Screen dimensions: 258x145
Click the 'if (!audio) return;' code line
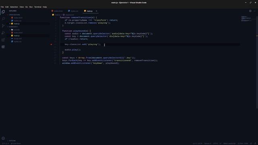click(x=76, y=39)
